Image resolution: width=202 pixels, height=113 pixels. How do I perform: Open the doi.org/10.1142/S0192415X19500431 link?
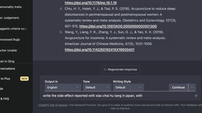pyautogui.click(x=100, y=50)
